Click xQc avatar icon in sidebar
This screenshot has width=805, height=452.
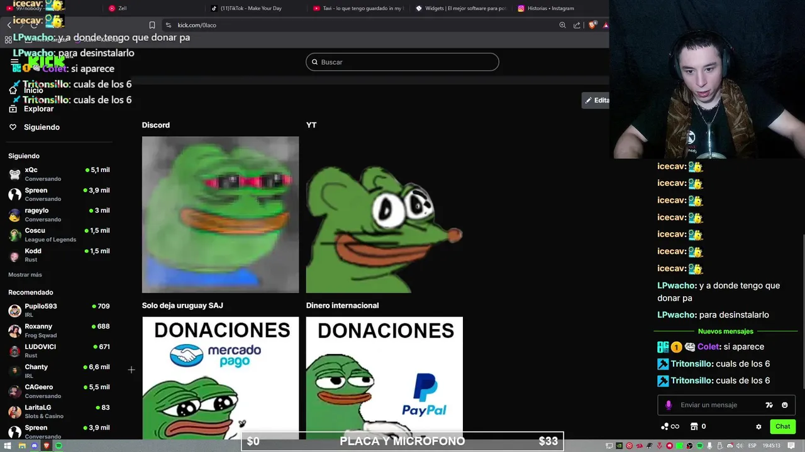(14, 174)
